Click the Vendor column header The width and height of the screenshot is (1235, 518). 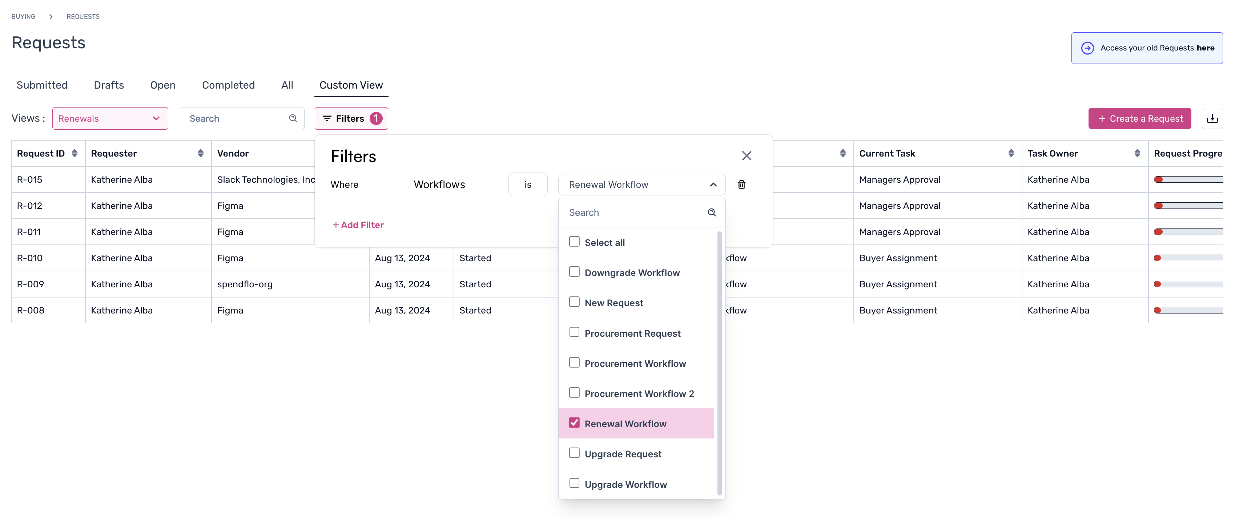(x=233, y=153)
